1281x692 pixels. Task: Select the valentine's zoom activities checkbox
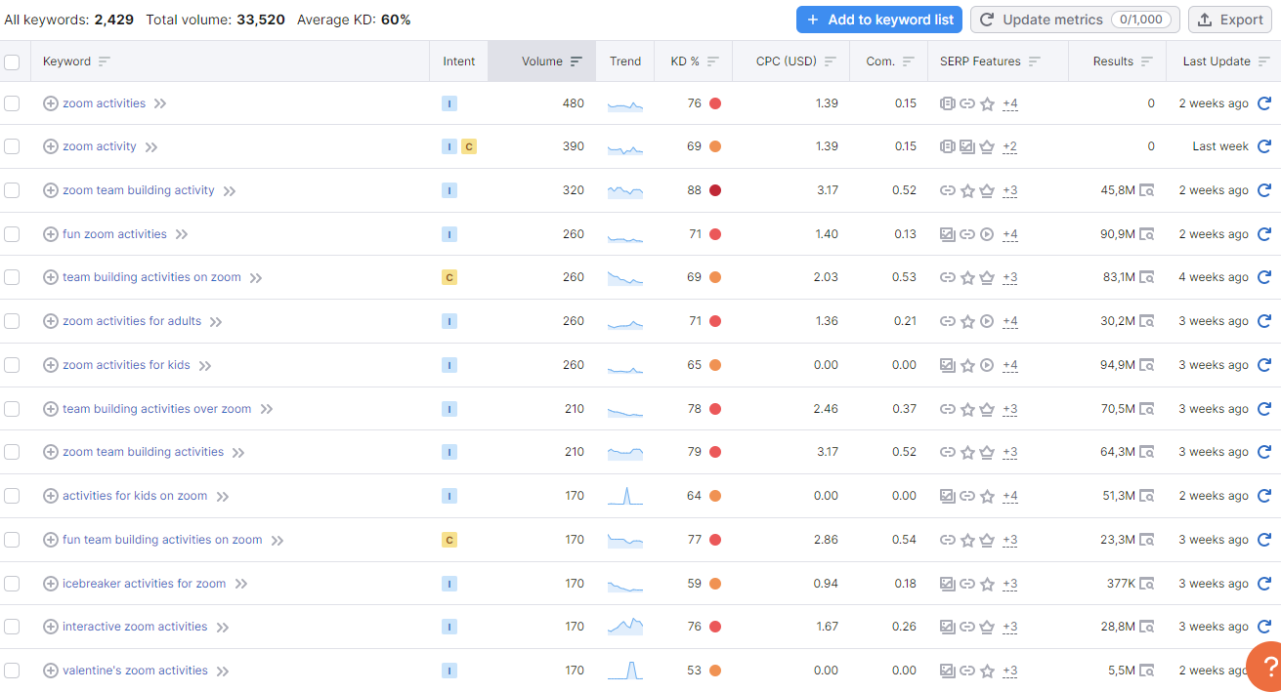point(12,671)
